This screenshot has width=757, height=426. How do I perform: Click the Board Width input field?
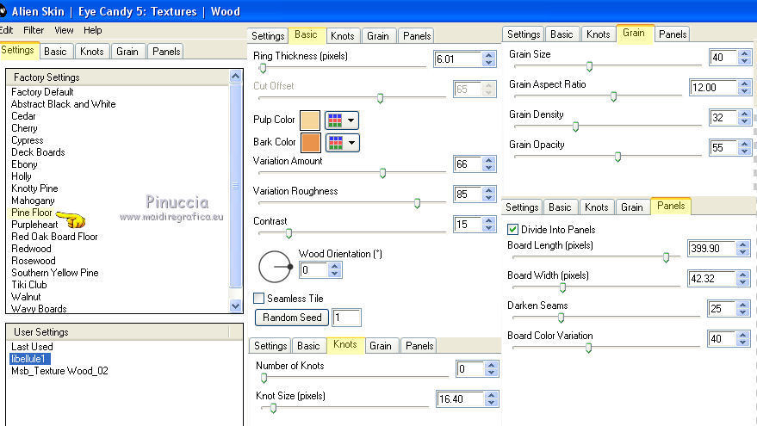711,278
